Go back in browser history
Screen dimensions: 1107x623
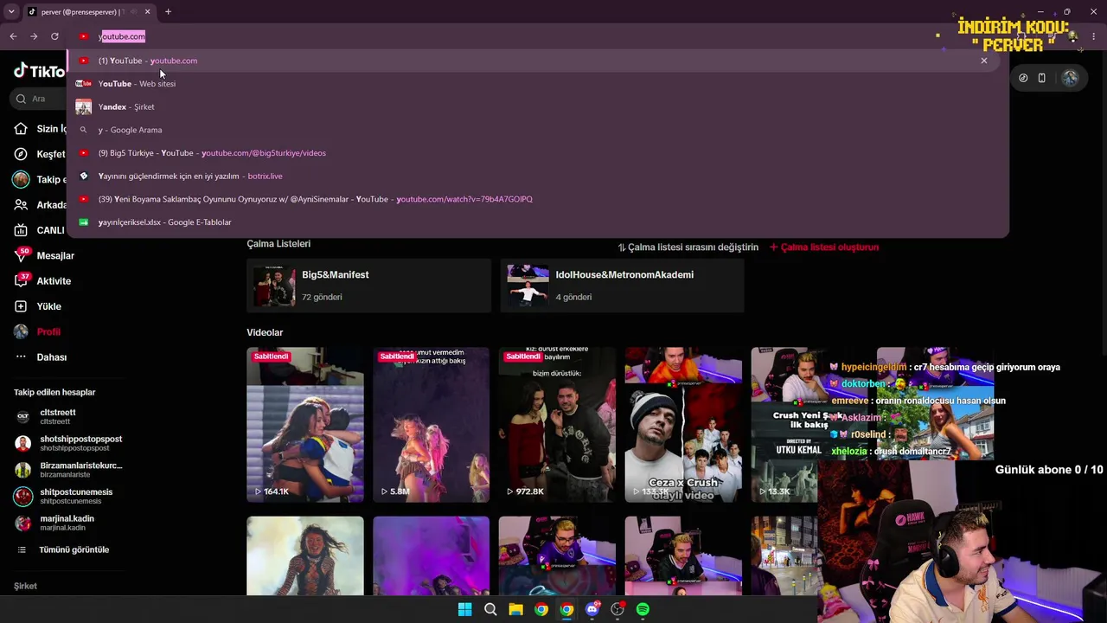13,36
